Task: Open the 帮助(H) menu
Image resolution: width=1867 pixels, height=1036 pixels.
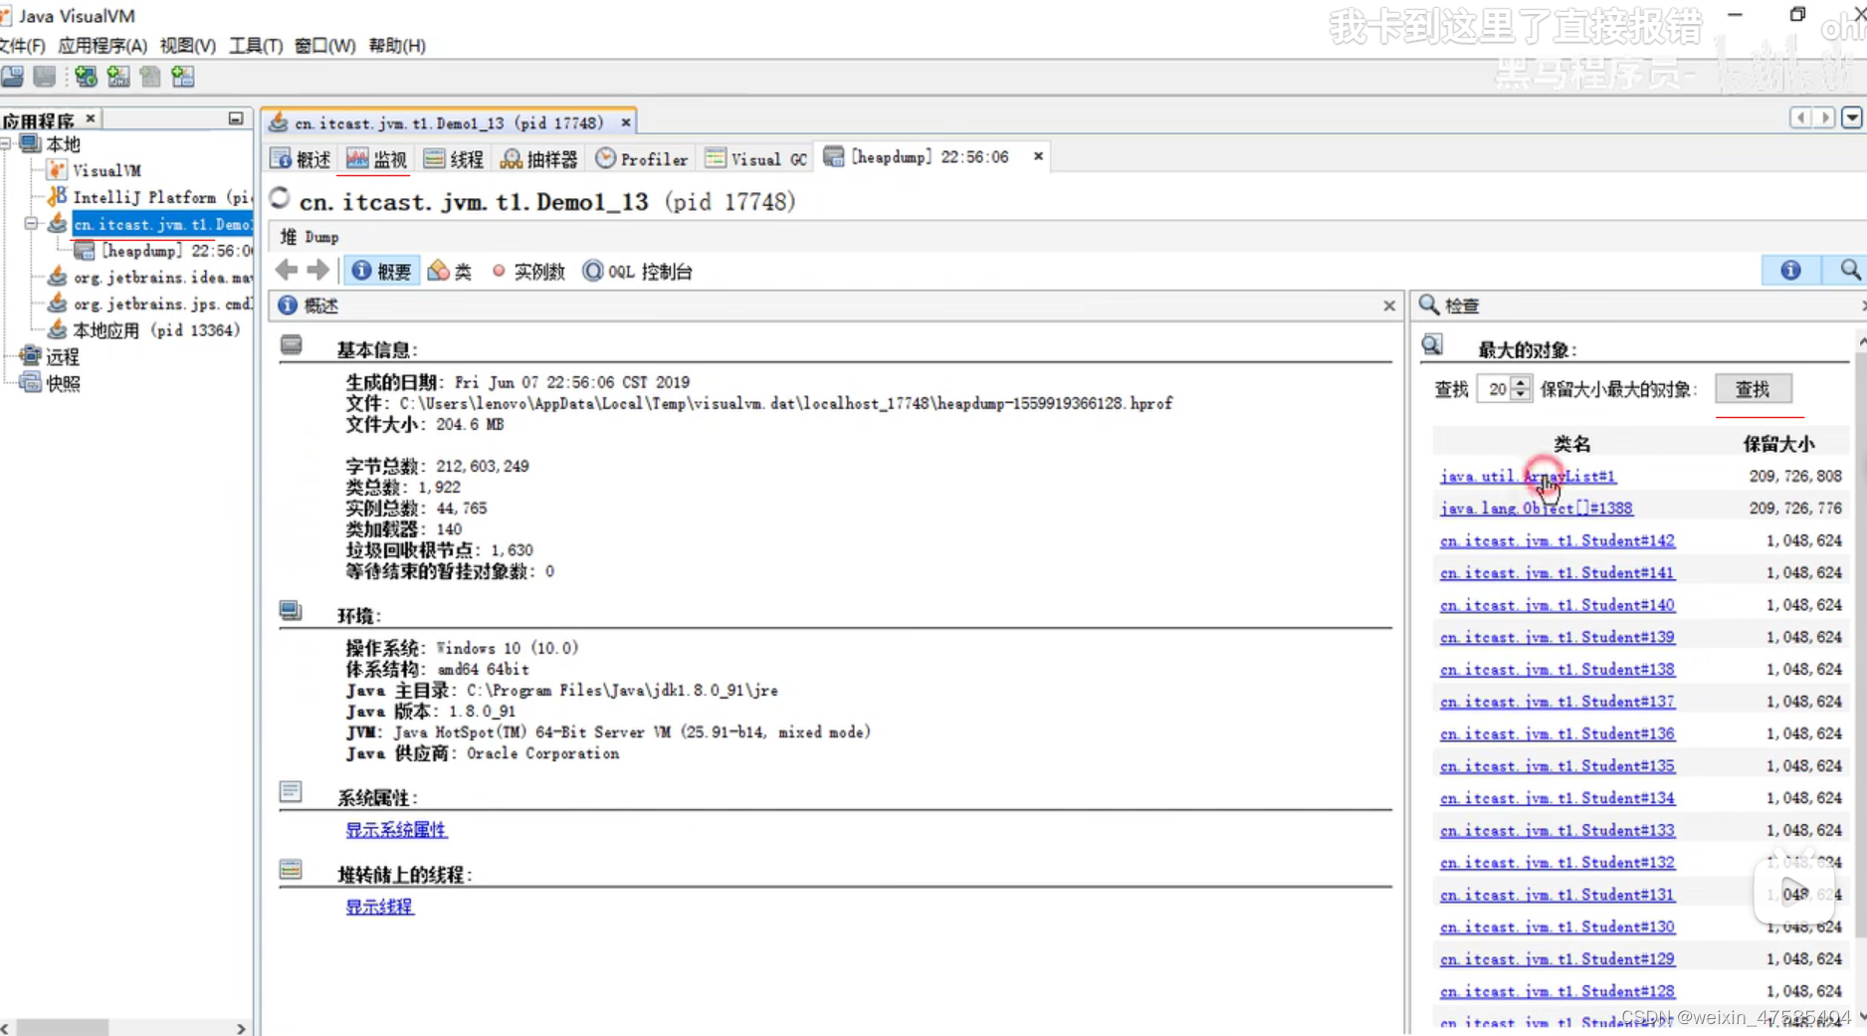Action: click(x=397, y=45)
